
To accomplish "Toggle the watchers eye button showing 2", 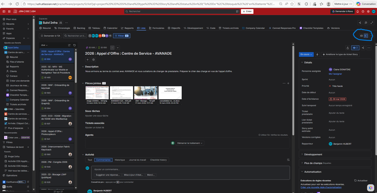I will tap(355, 48).
